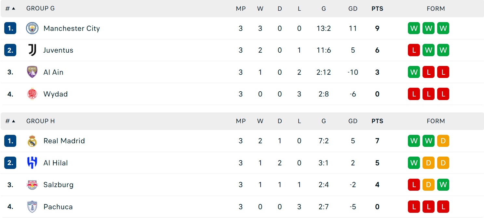The image size is (484, 218).
Task: Open Manchester City team name link
Action: coord(72,28)
